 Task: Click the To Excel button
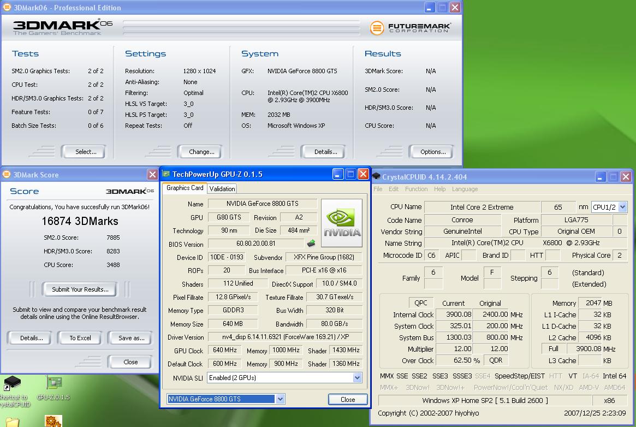pos(80,338)
